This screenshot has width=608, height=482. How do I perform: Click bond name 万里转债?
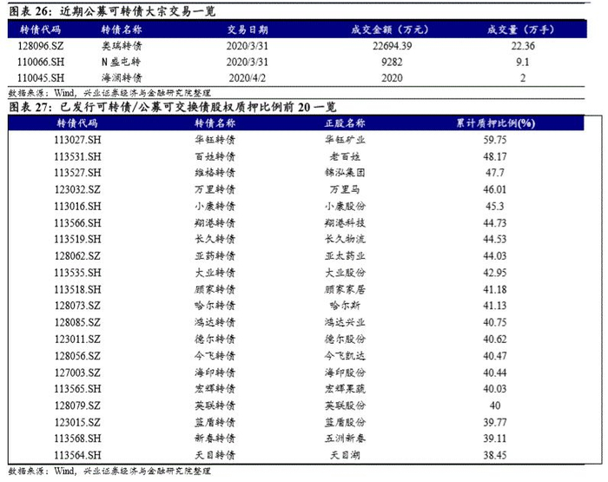click(x=215, y=189)
